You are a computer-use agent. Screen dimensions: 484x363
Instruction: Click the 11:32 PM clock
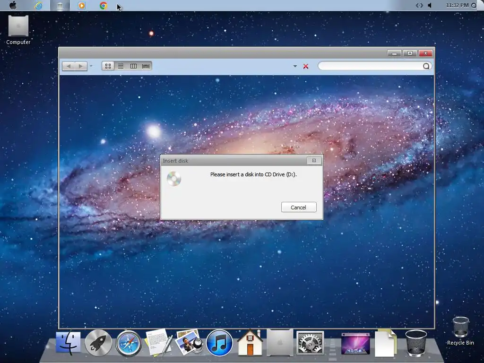click(x=457, y=5)
